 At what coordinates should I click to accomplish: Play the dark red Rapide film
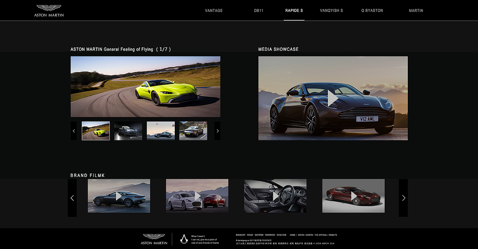353,196
